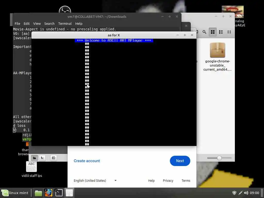
Task: Open the File menu in the terminal
Action: coord(17,23)
